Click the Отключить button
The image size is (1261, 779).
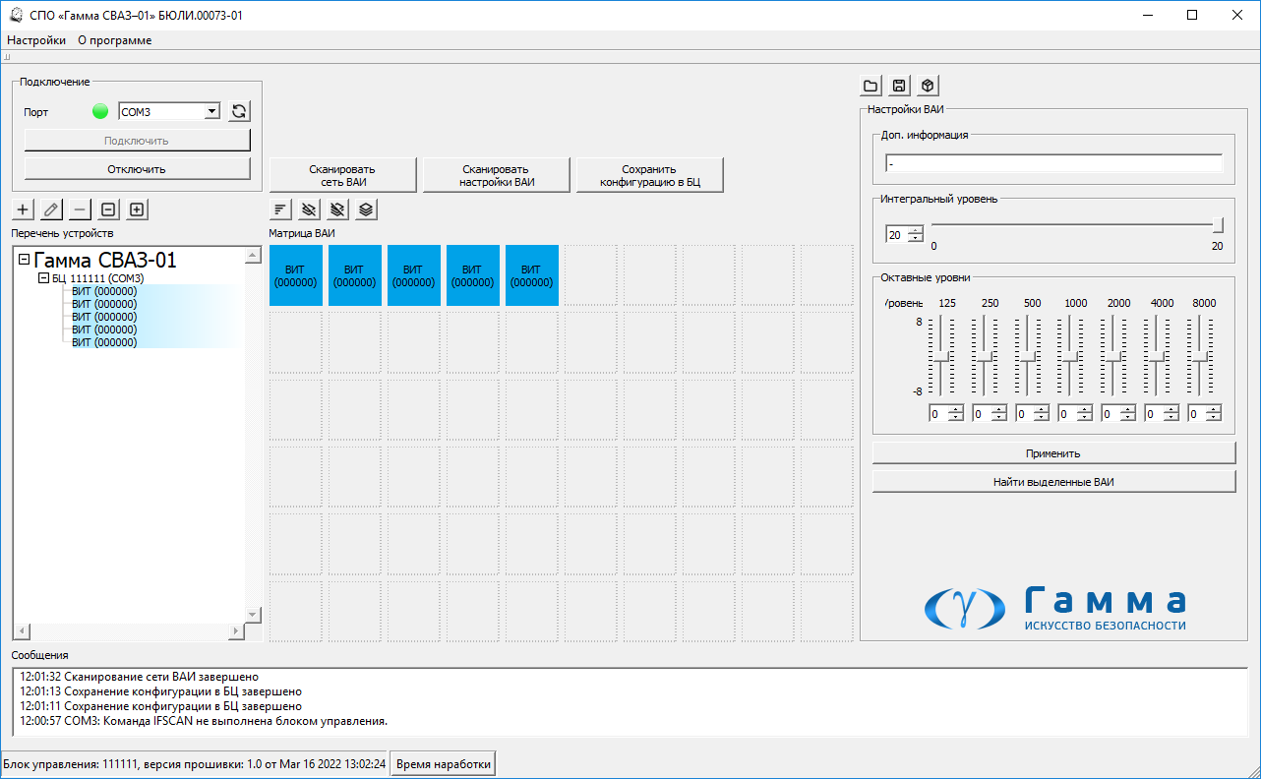point(137,169)
